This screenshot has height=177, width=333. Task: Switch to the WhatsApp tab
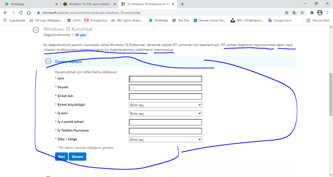[30, 4]
